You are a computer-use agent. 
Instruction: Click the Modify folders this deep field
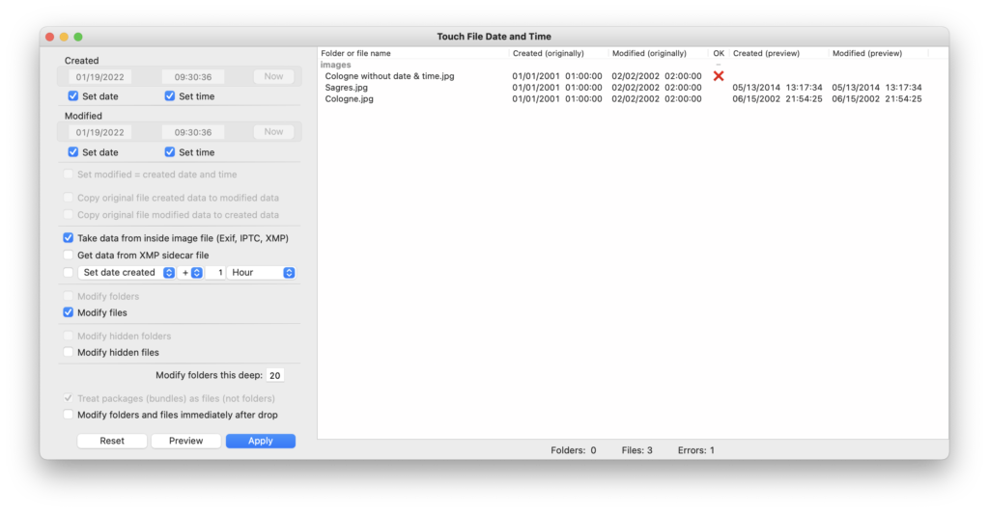(x=275, y=376)
